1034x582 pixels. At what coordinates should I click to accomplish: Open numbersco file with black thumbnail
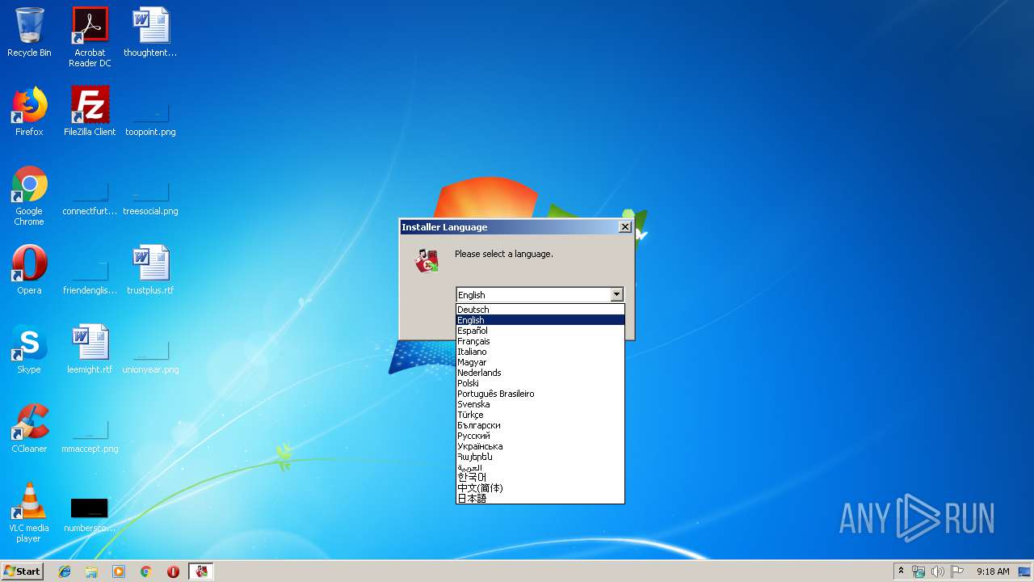[x=90, y=514]
